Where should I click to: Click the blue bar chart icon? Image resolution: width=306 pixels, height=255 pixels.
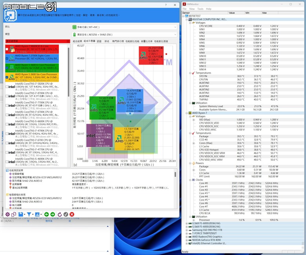(37, 214)
